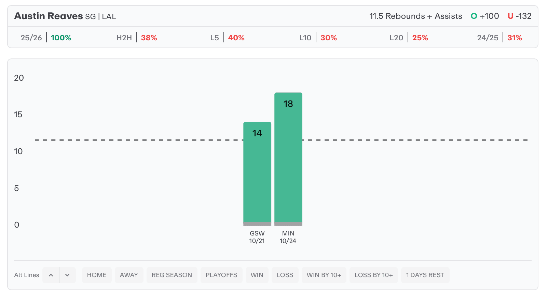Toggle the AWAY games filter
Screen dimensions: 548x298
(x=129, y=275)
